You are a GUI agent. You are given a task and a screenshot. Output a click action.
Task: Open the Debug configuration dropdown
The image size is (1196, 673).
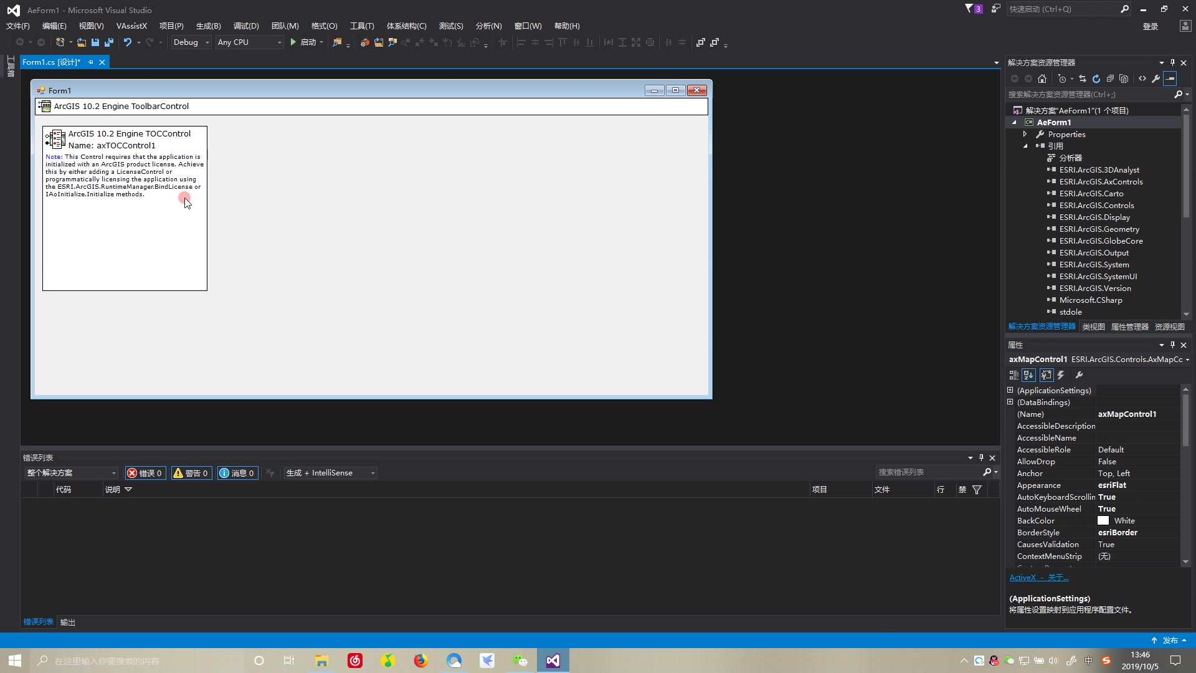191,42
